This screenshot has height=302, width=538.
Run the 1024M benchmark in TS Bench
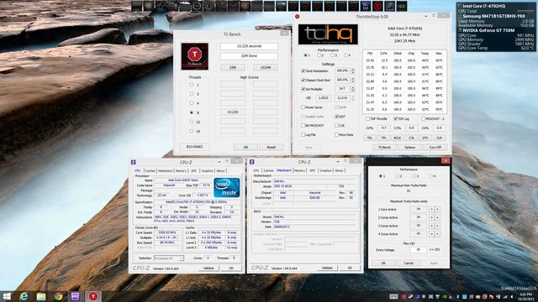point(266,67)
